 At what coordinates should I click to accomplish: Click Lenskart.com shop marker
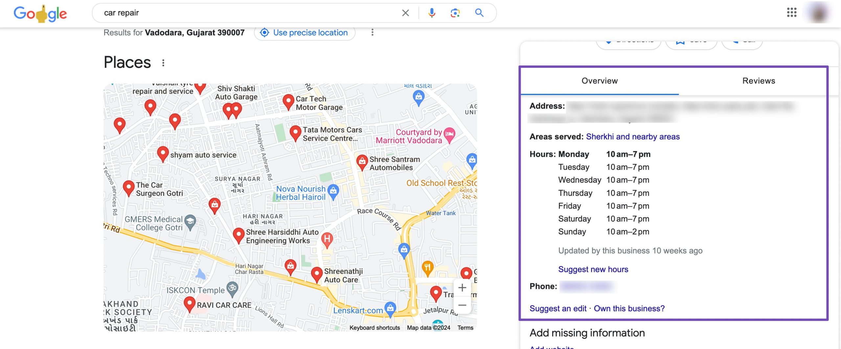(390, 309)
